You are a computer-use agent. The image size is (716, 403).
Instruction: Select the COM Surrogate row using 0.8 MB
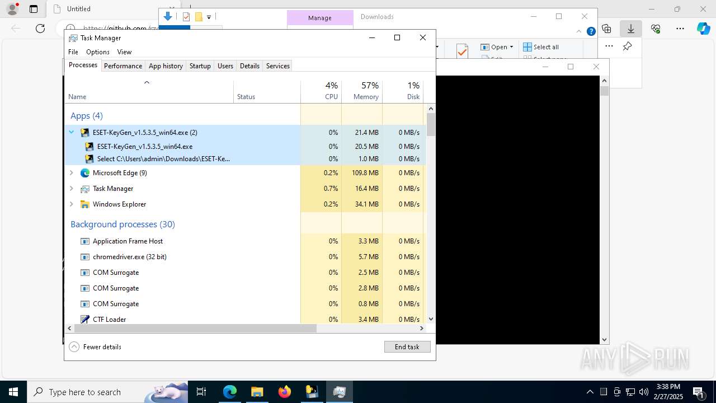click(x=245, y=304)
